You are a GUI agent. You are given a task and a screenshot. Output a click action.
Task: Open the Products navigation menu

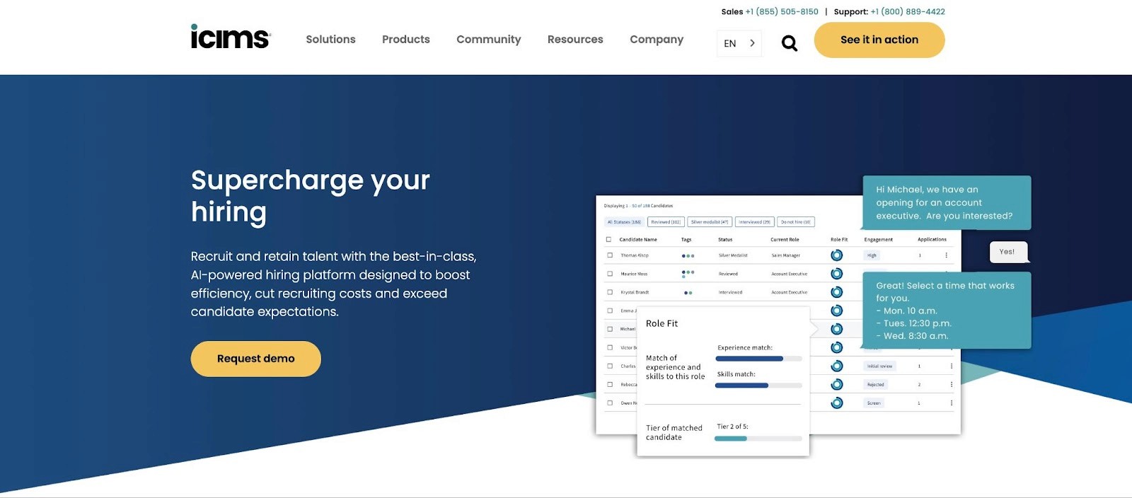406,40
